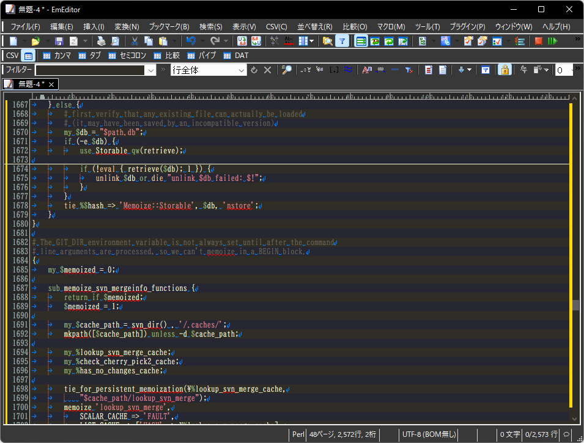This screenshot has height=443, width=584.
Task: Open dropdown arrow next to Open folder icon
Action: [46, 41]
